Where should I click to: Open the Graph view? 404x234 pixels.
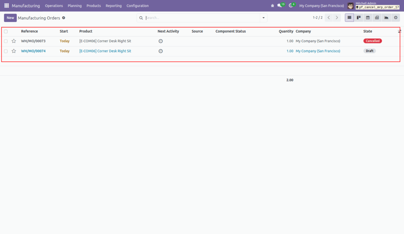coord(386,17)
